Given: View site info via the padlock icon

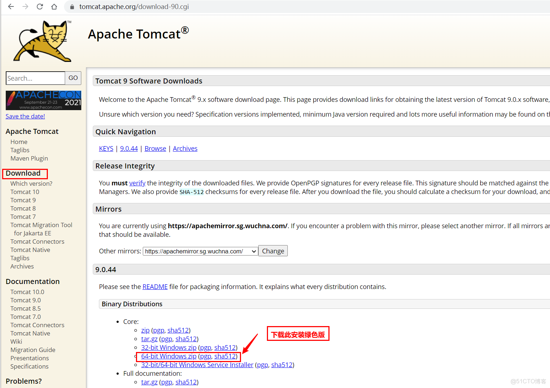Looking at the screenshot, I should (x=72, y=7).
